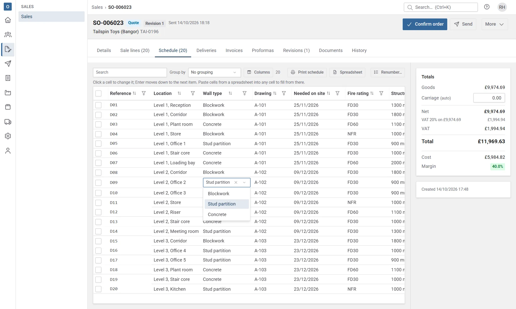Viewport: 516px width, 309px height.
Task: Click the Spreadsheet button
Action: tap(347, 72)
